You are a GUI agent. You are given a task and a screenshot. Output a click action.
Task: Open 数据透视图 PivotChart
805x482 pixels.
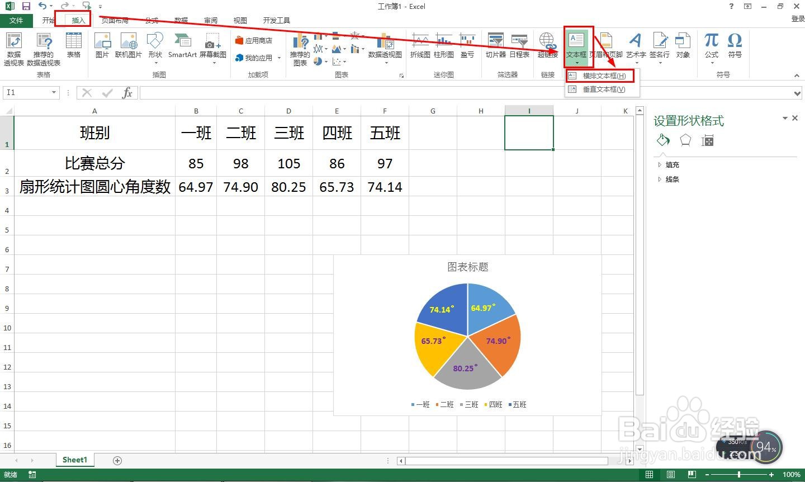385,48
